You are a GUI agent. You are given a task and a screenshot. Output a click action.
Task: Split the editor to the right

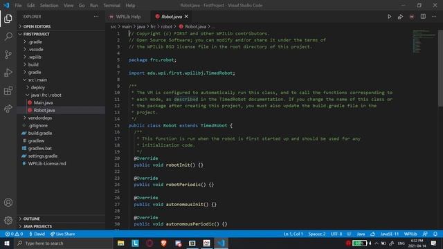pos(423,17)
